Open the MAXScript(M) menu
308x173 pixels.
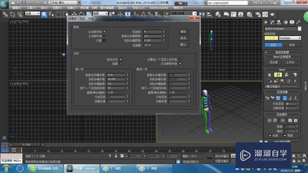pos(159,8)
